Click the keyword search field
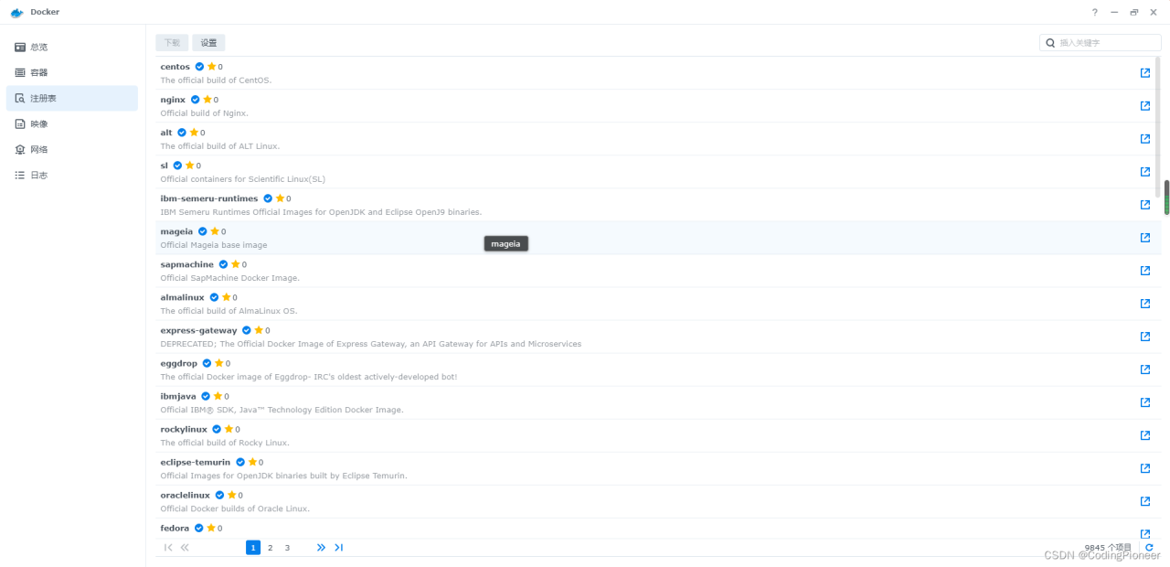Viewport: 1170px width, 567px height. point(1101,43)
